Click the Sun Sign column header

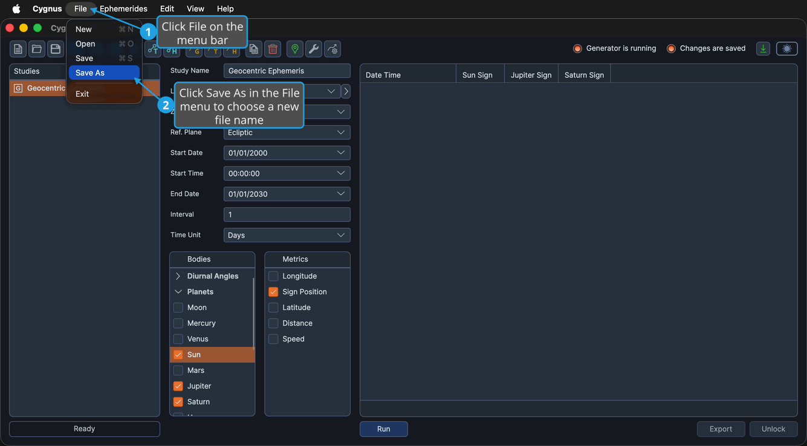(480, 75)
